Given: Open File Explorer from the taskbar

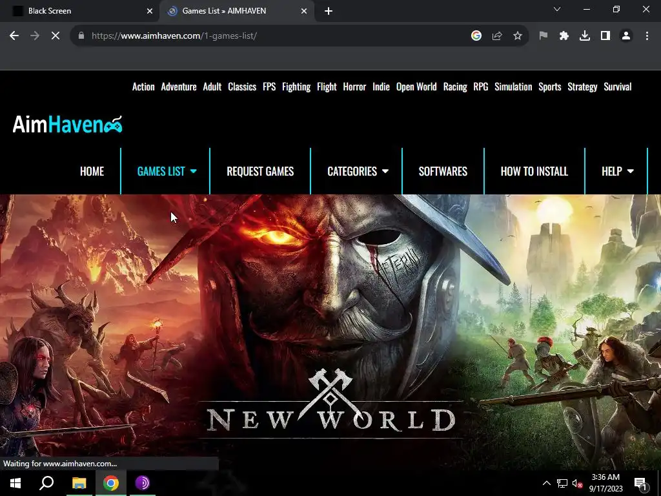Looking at the screenshot, I should (x=79, y=483).
